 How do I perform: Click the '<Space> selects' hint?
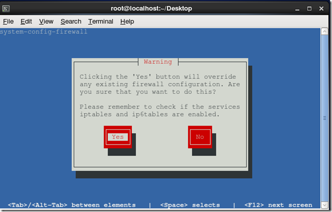pos(190,205)
